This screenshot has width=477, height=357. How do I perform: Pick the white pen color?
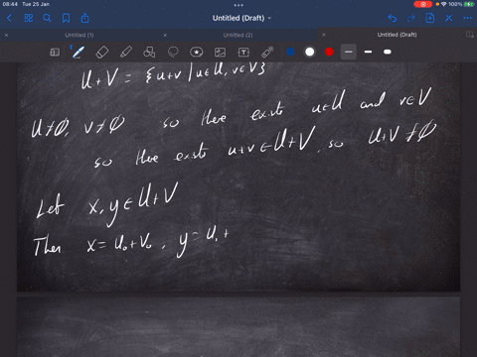click(310, 52)
